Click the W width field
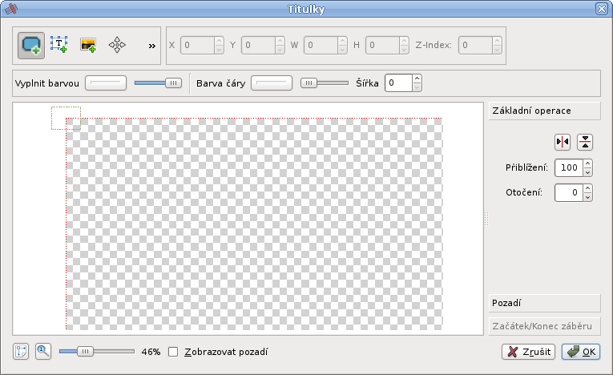613x375 pixels. (x=321, y=46)
